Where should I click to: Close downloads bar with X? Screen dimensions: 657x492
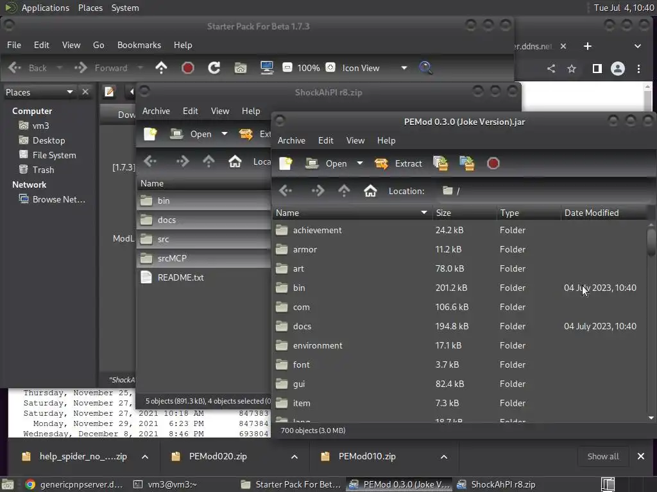[x=641, y=456]
